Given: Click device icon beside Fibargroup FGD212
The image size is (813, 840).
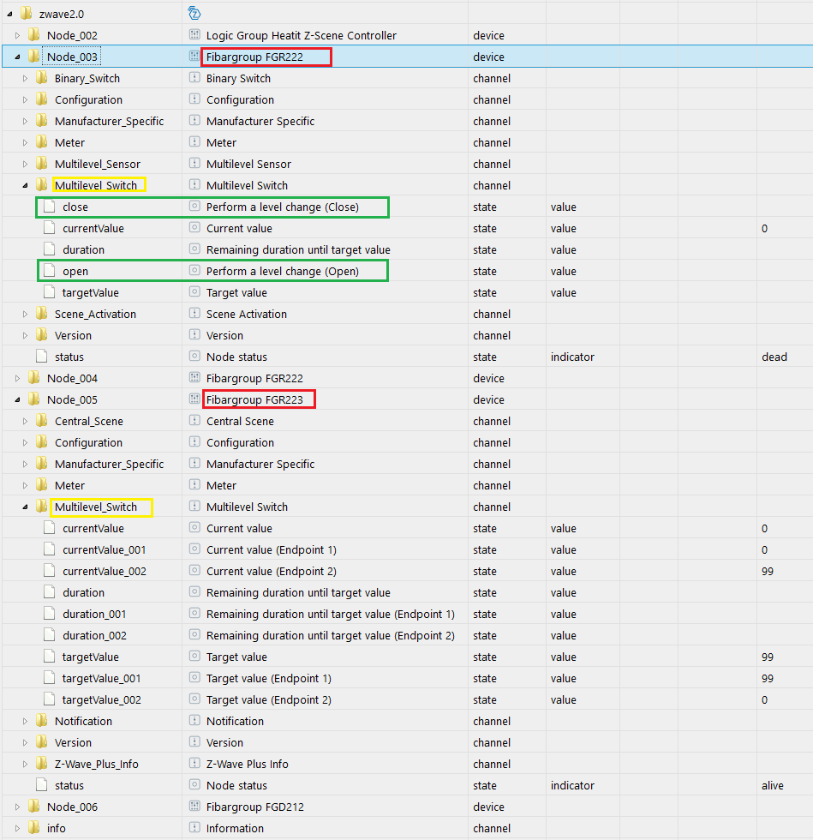Looking at the screenshot, I should pos(194,807).
